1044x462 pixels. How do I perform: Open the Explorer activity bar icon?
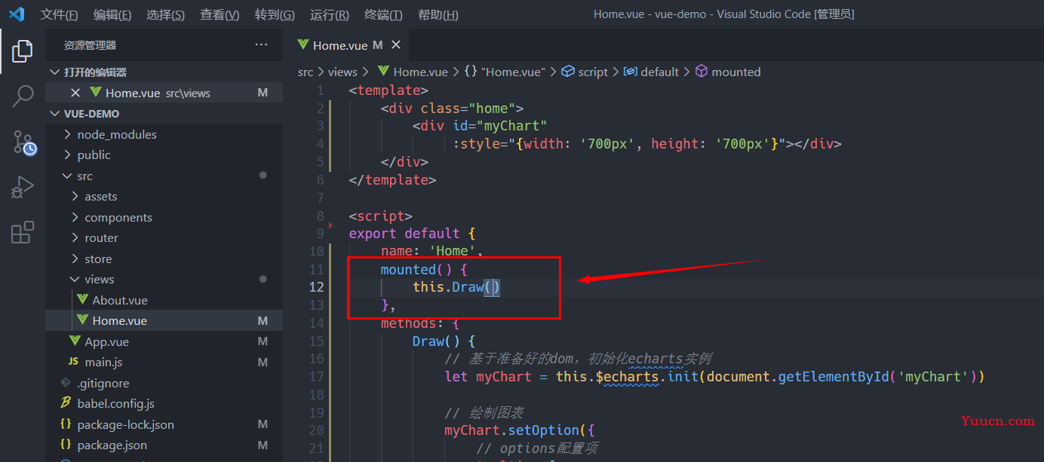23,51
